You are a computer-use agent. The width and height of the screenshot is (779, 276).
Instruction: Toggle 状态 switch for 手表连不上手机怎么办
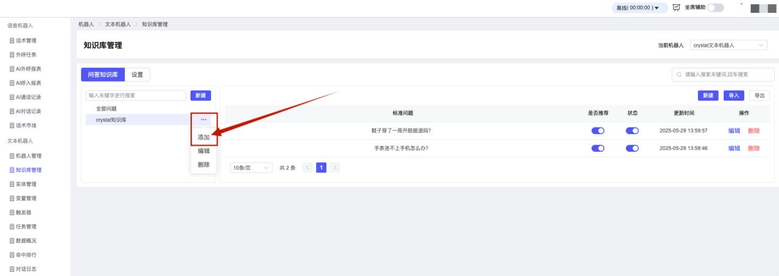tap(632, 148)
